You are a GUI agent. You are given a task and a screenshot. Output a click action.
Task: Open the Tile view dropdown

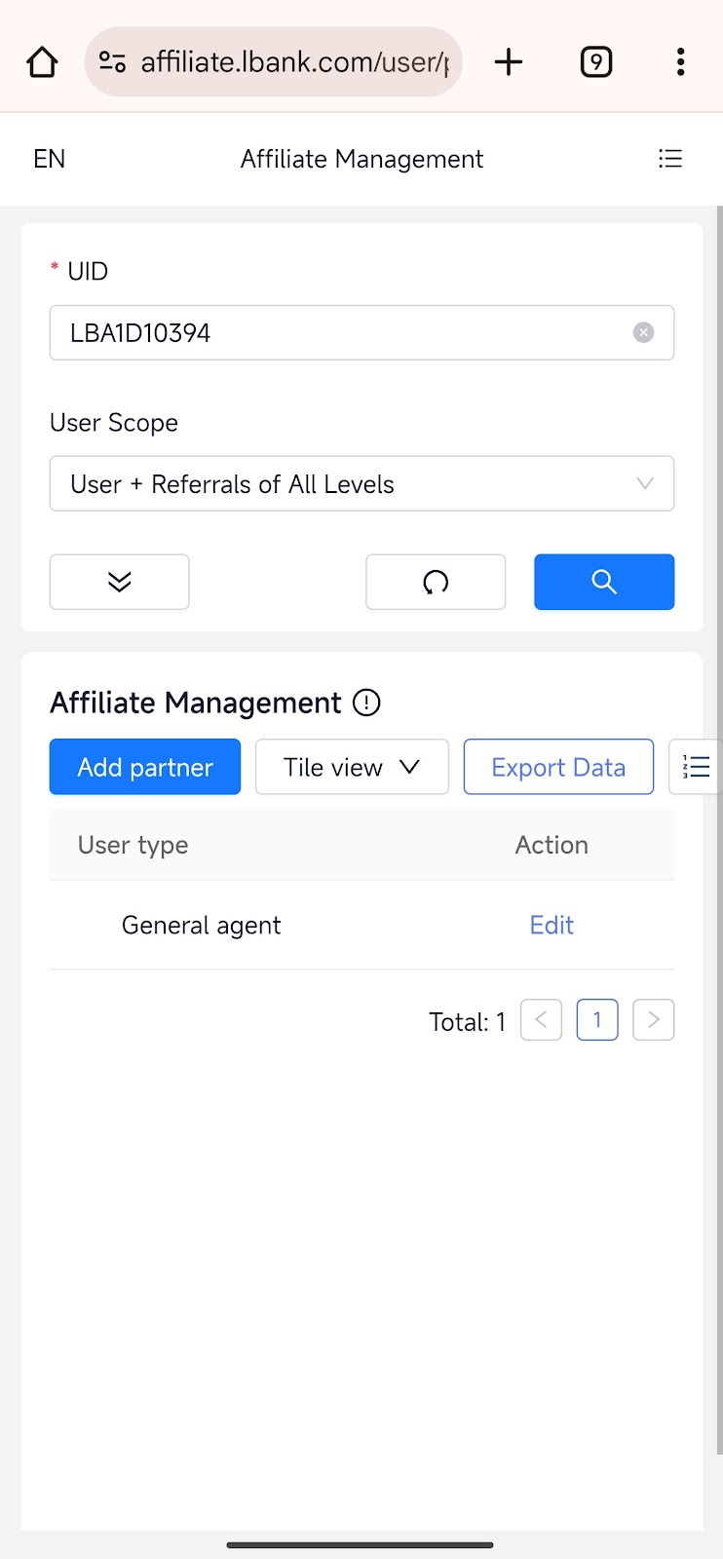351,767
